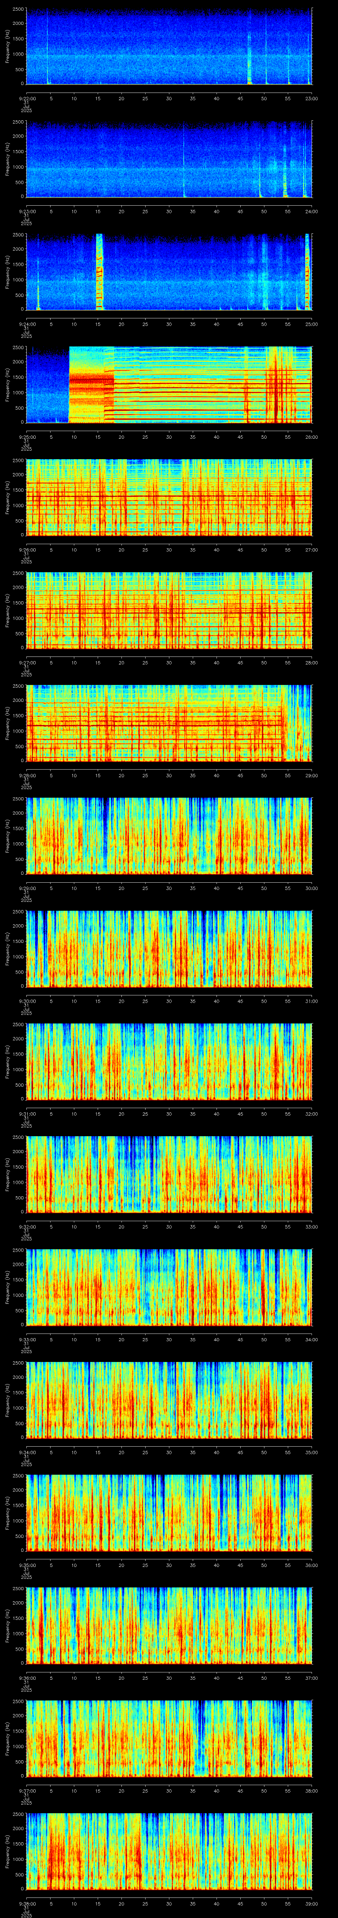Select the spectrogram panel for minute 9:25

[x=169, y=384]
